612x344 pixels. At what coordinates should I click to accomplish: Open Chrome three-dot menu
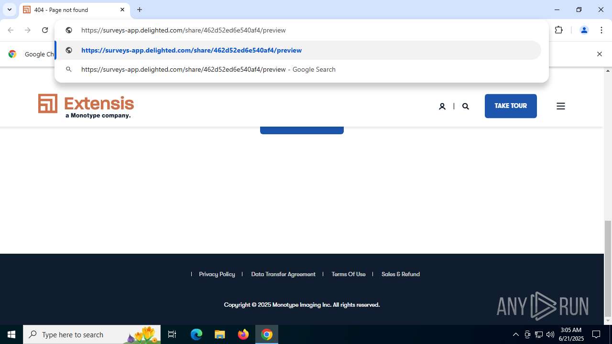pos(601,30)
